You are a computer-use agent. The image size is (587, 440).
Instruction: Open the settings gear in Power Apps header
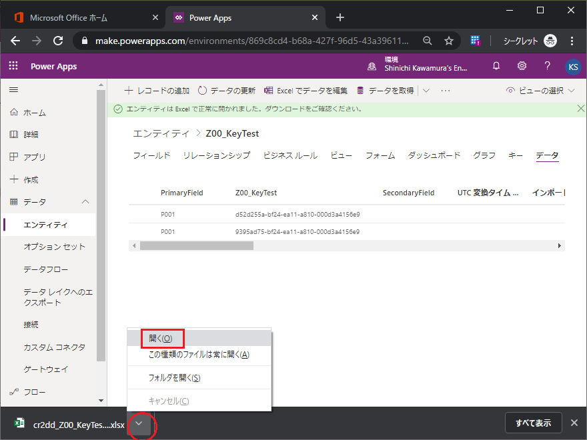point(522,66)
